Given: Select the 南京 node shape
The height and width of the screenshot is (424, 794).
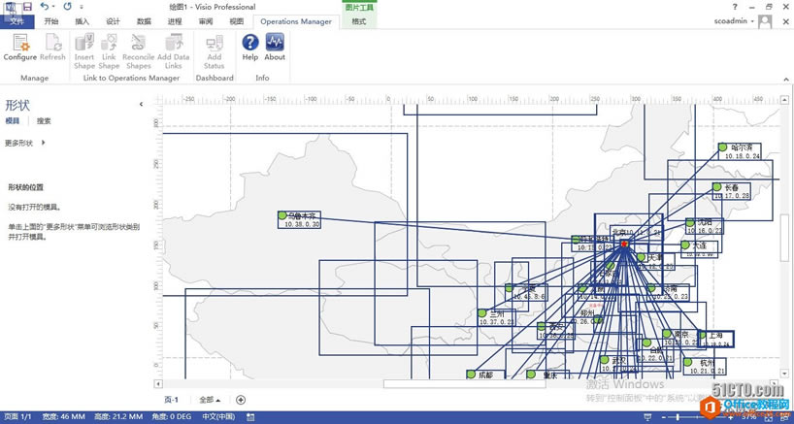Looking at the screenshot, I should tap(681, 338).
